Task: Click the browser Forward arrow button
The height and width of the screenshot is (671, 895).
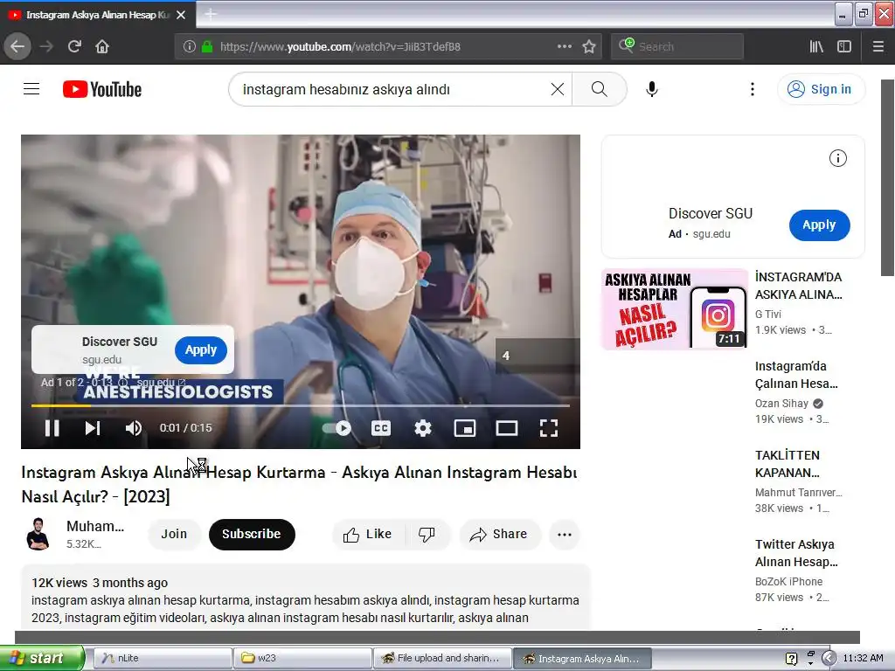Action: [46, 46]
